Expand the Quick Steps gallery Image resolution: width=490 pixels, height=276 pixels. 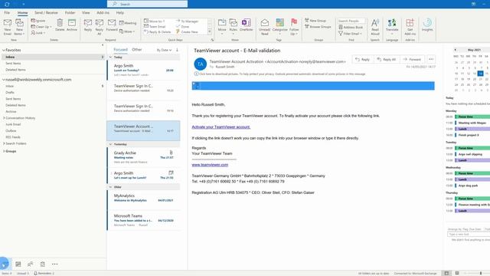(x=210, y=32)
